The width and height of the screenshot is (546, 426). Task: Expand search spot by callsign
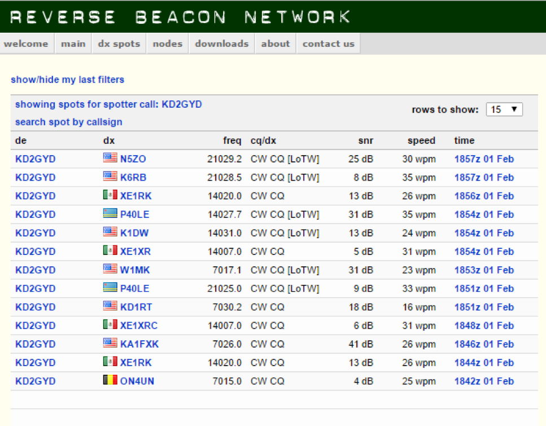pyautogui.click(x=68, y=122)
